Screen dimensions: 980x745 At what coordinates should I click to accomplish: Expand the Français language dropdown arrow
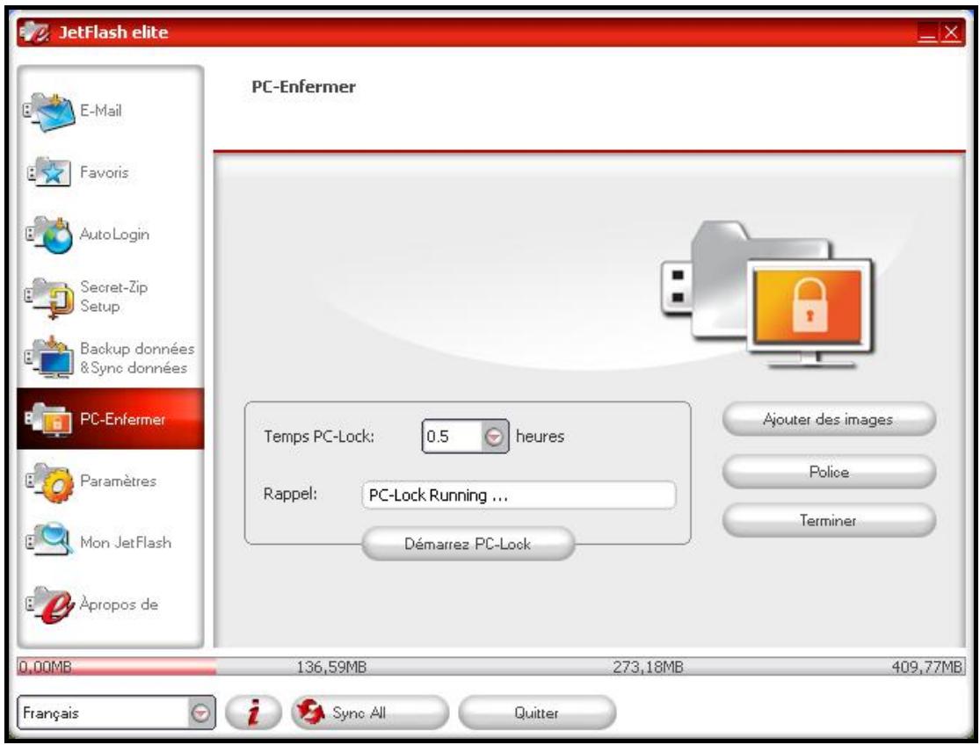pos(200,712)
